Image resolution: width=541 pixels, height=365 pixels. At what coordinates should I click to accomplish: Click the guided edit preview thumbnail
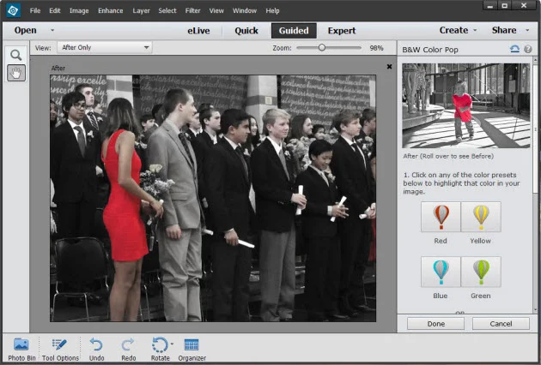466,105
